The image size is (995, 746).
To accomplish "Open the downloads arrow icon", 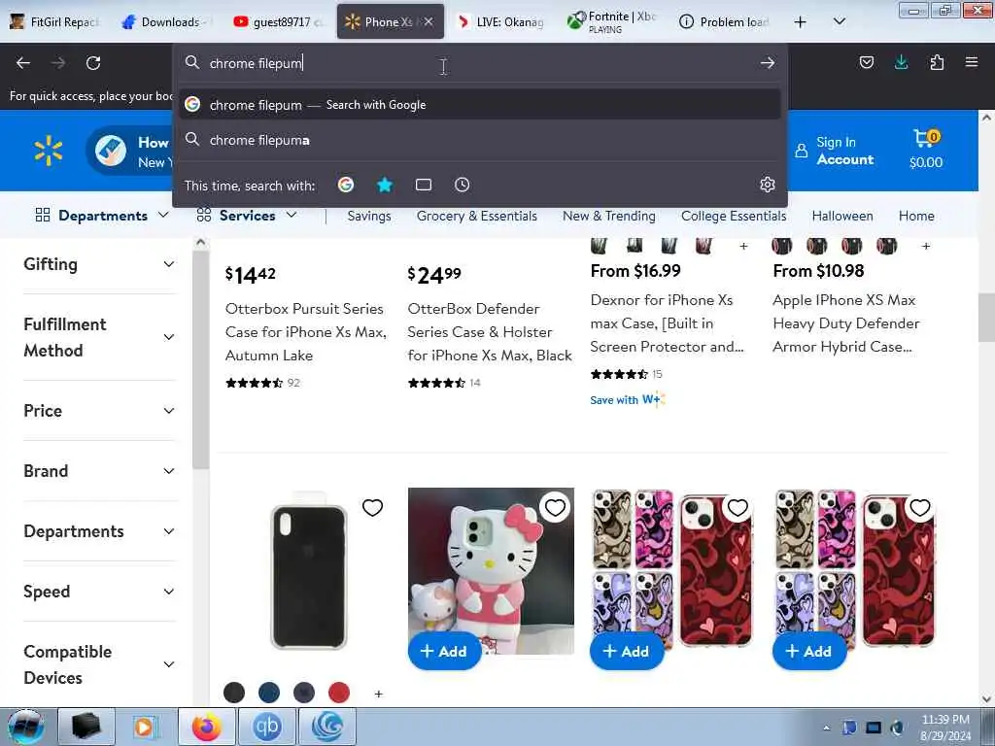I will pos(901,62).
